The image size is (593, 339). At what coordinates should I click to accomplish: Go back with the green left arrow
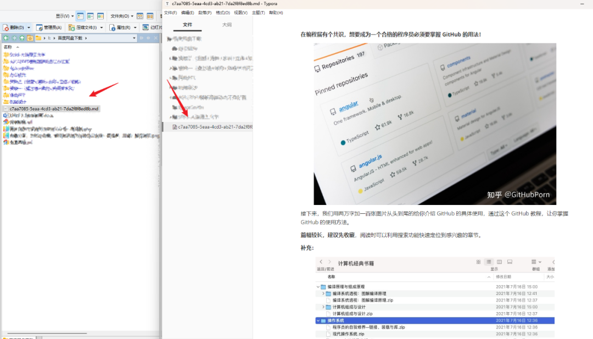[x=6, y=38]
